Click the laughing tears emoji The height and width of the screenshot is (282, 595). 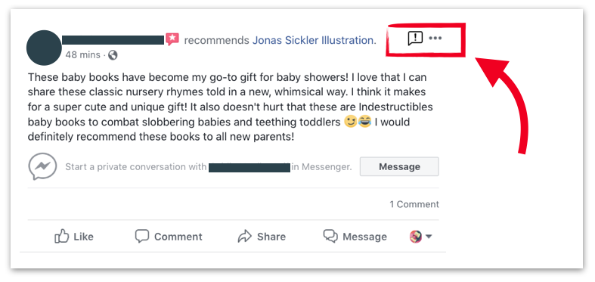pyautogui.click(x=364, y=122)
